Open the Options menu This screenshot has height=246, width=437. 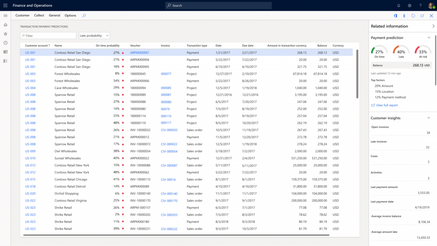(70, 15)
